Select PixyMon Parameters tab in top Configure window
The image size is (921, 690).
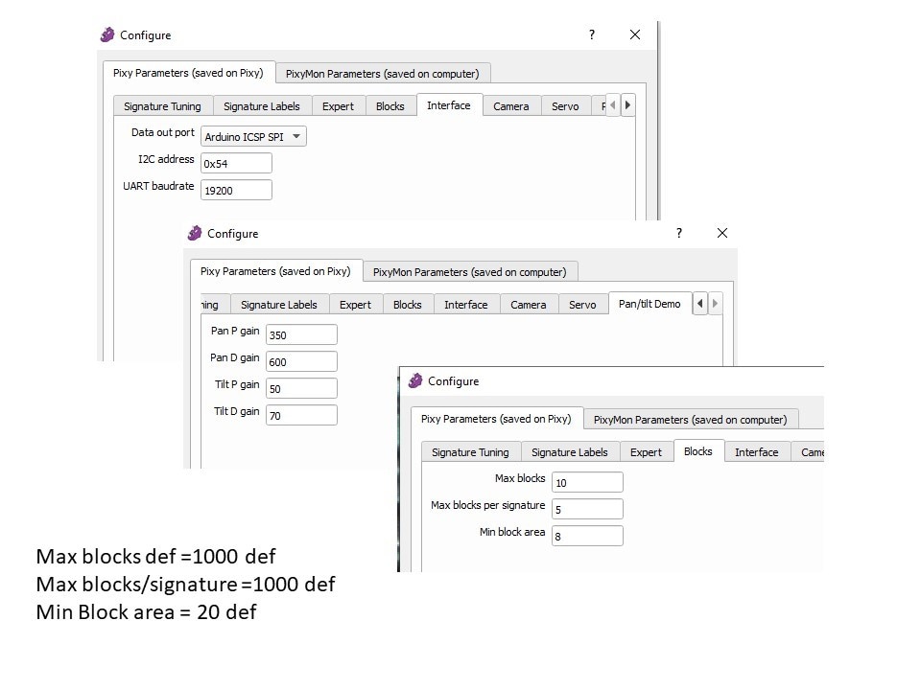[x=383, y=74]
